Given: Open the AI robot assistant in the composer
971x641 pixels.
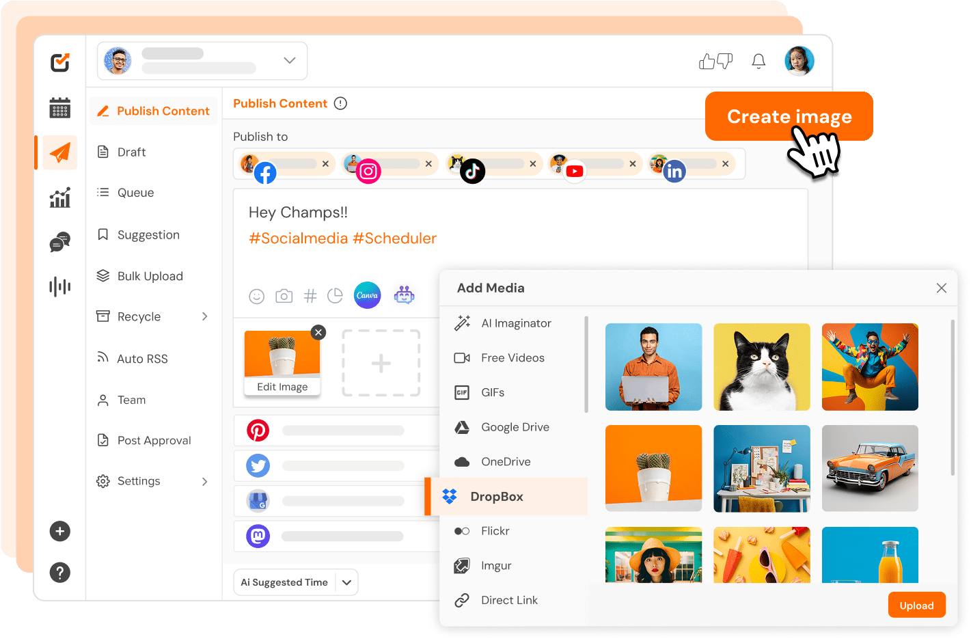Looking at the screenshot, I should tap(405, 295).
